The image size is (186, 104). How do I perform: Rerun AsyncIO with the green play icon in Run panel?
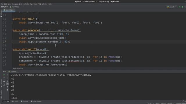coord(4,75)
